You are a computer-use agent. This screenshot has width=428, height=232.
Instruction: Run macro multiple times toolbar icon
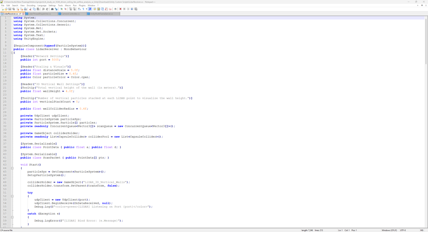(132, 9)
